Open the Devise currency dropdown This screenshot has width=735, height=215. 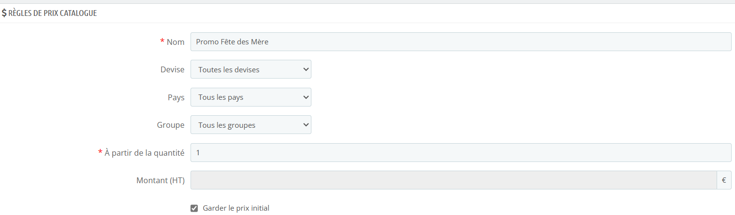[x=250, y=69]
